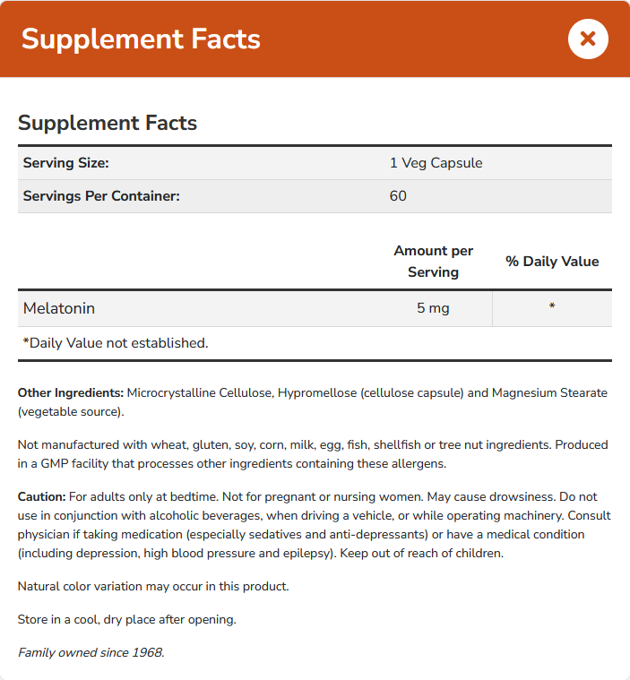Click the allergen paragraph starting Not manufactured
This screenshot has height=680, width=630.
pos(313,453)
